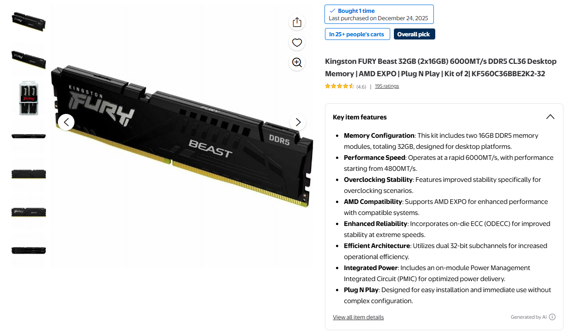This screenshot has height=333, width=569.
Task: Click the star rating icons
Action: (x=339, y=86)
